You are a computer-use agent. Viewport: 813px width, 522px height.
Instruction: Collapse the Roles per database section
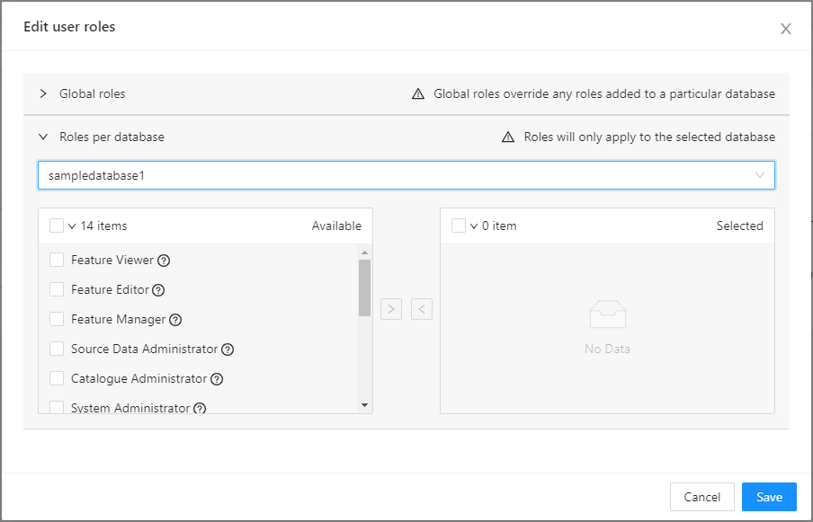[43, 137]
